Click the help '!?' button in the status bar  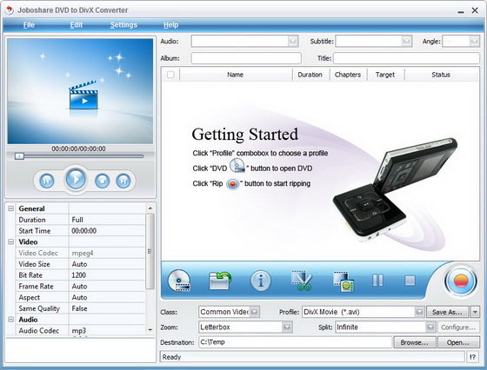(473, 357)
